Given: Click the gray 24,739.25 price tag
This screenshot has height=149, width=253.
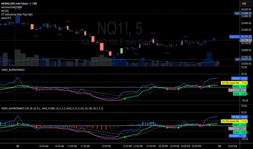Looking at the screenshot, I should [246, 40].
